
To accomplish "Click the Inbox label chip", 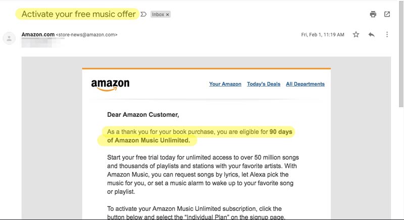I will tap(158, 15).
